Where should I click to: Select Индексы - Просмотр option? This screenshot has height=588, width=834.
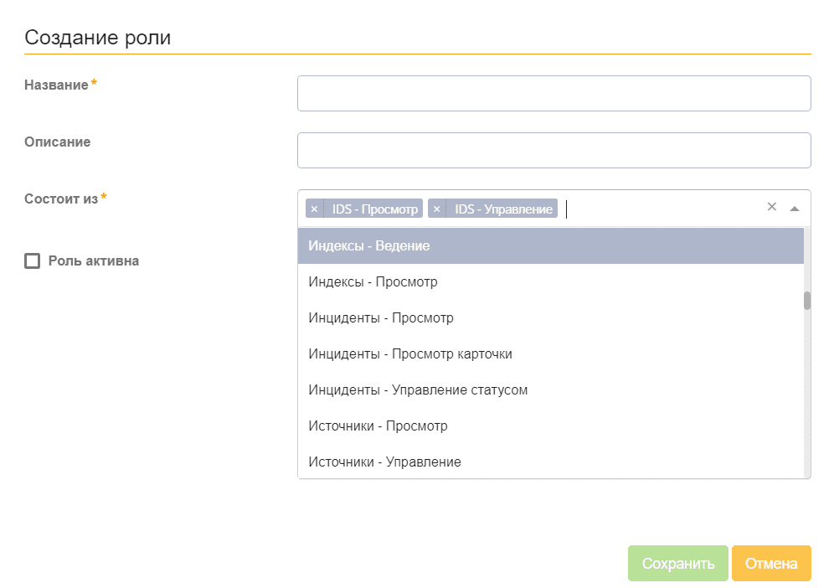tap(373, 282)
